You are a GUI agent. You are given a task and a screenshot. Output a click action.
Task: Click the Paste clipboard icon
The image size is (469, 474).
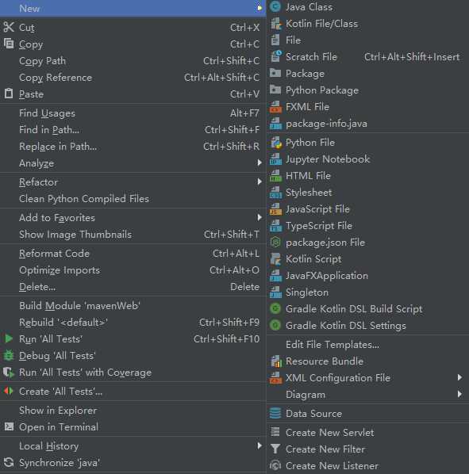[x=9, y=94]
